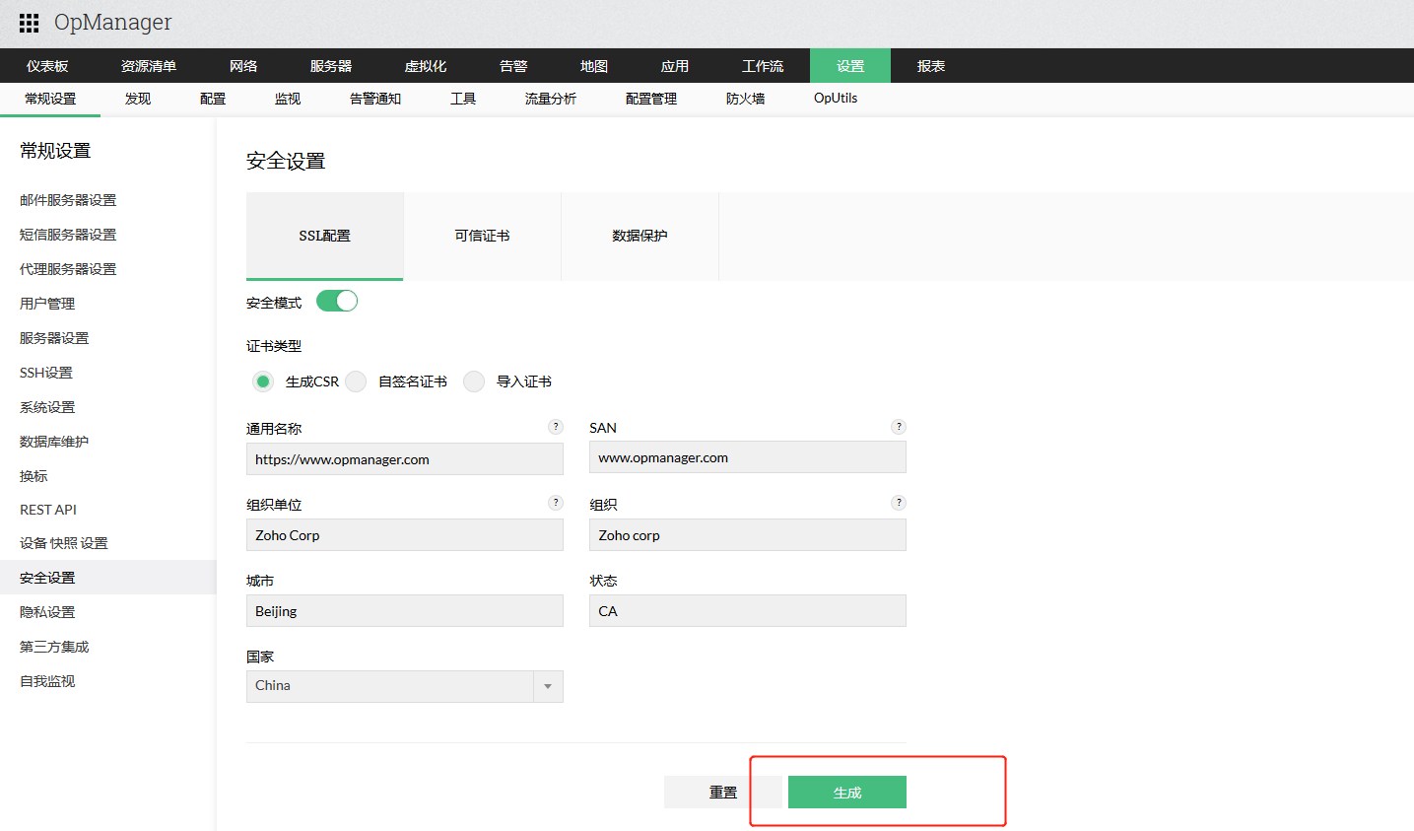Click the help icon beside SAN

click(898, 426)
